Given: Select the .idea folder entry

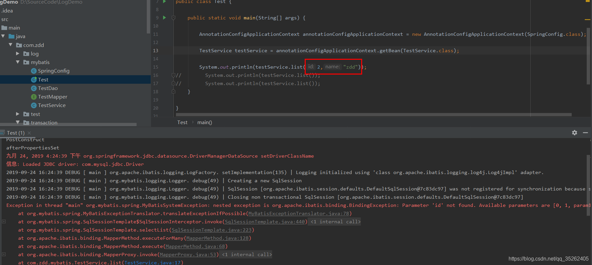Looking at the screenshot, I should pos(7,11).
